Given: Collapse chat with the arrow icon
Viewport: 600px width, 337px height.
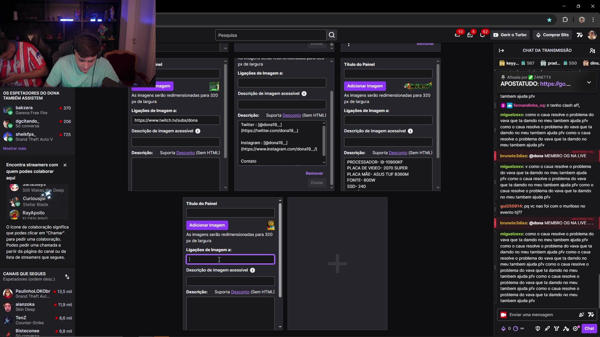Looking at the screenshot, I should pos(502,51).
